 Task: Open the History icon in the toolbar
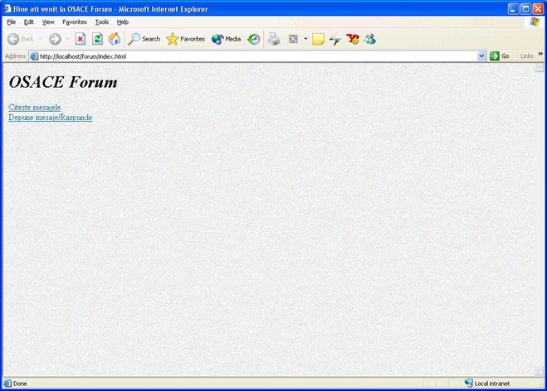click(x=254, y=39)
